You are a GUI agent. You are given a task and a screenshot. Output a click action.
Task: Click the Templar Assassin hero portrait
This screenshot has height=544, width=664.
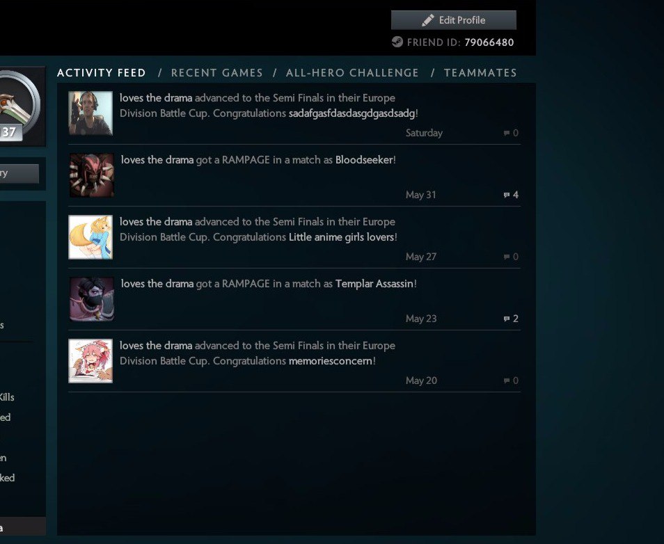(x=91, y=298)
